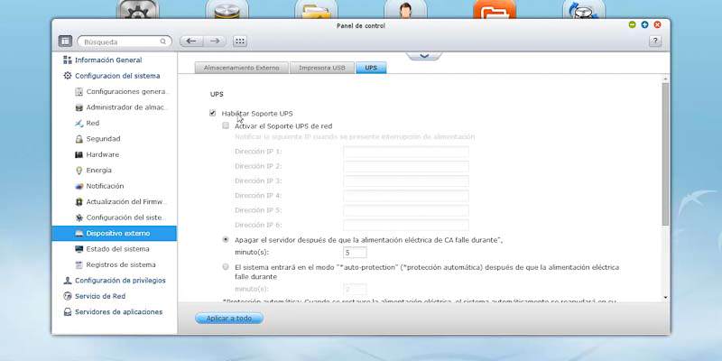Viewport: 722px width, 361px height.
Task: Open the disk storage desktop icon
Action: (227, 9)
